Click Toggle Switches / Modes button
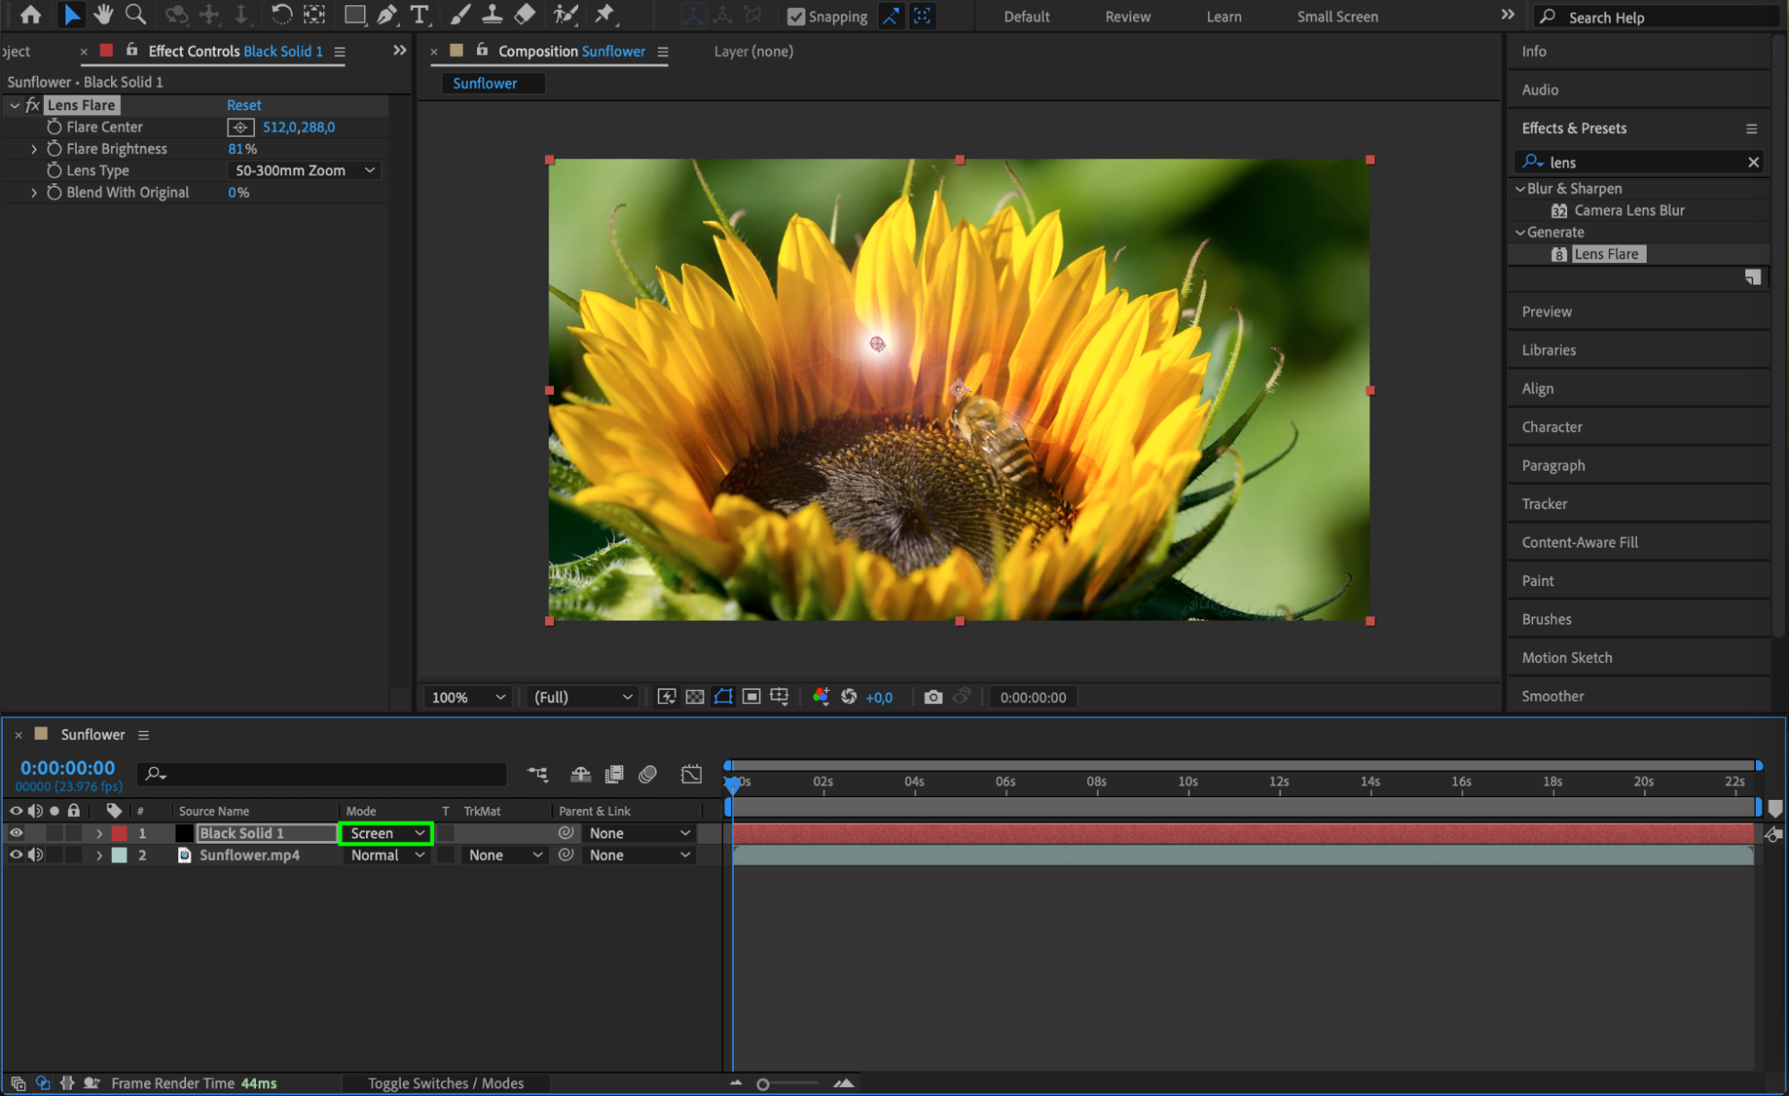1789x1096 pixels. coord(446,1083)
